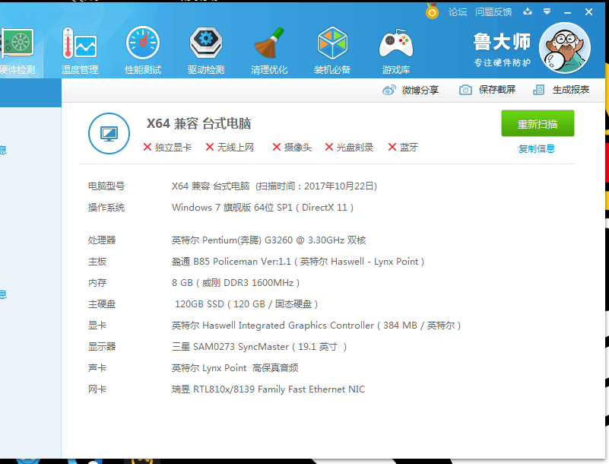Click the 操作系统 label

pos(106,208)
